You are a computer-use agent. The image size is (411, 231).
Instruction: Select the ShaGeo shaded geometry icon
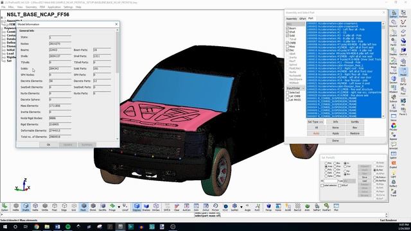point(146,207)
